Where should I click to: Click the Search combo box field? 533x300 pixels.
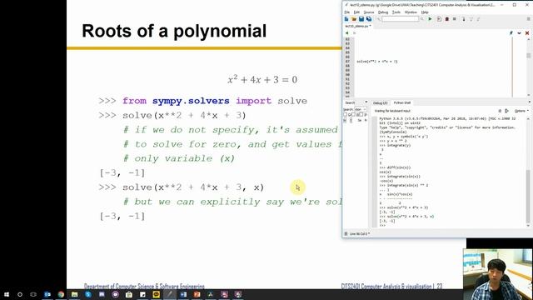coord(361,109)
